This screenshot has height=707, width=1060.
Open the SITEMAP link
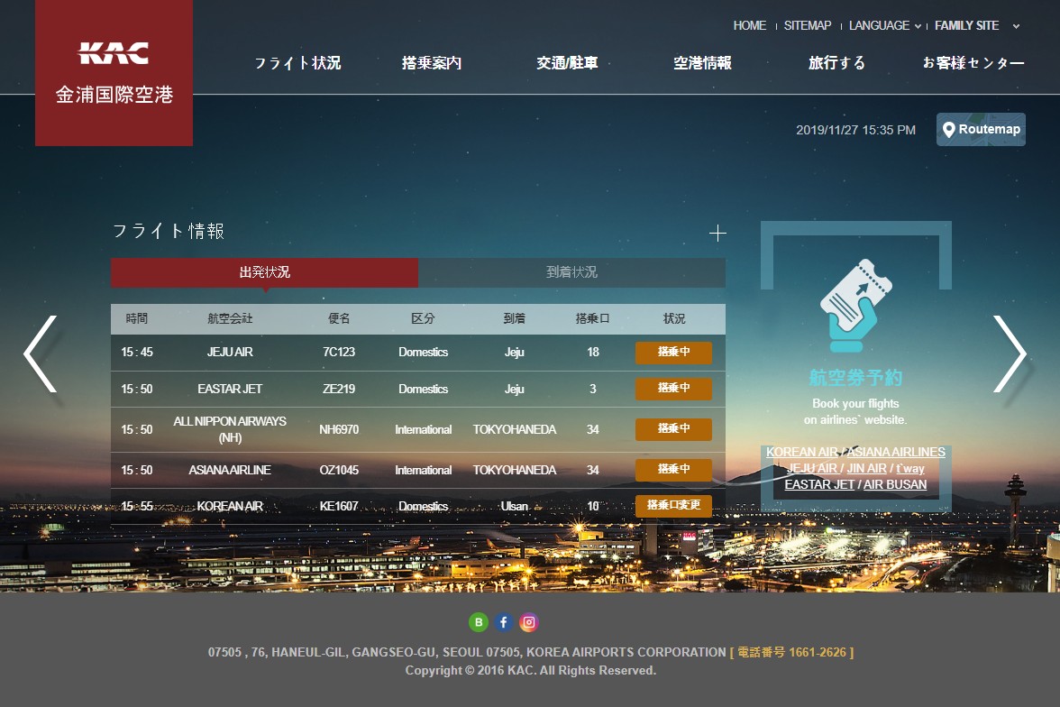coord(808,26)
